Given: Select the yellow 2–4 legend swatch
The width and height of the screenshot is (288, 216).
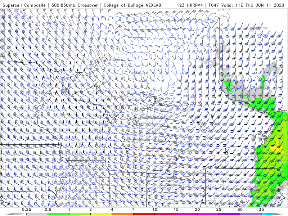Looking at the screenshot, I should point(101,214).
